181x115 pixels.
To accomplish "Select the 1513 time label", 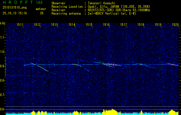I will click(x=54, y=25).
